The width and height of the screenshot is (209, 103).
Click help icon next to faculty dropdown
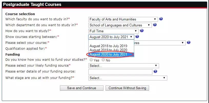click(x=161, y=19)
